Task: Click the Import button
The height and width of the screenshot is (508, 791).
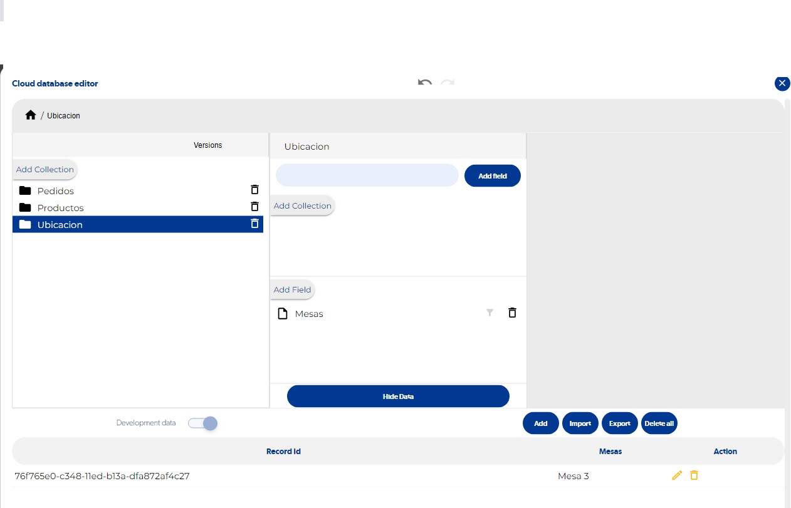Action: click(x=580, y=423)
